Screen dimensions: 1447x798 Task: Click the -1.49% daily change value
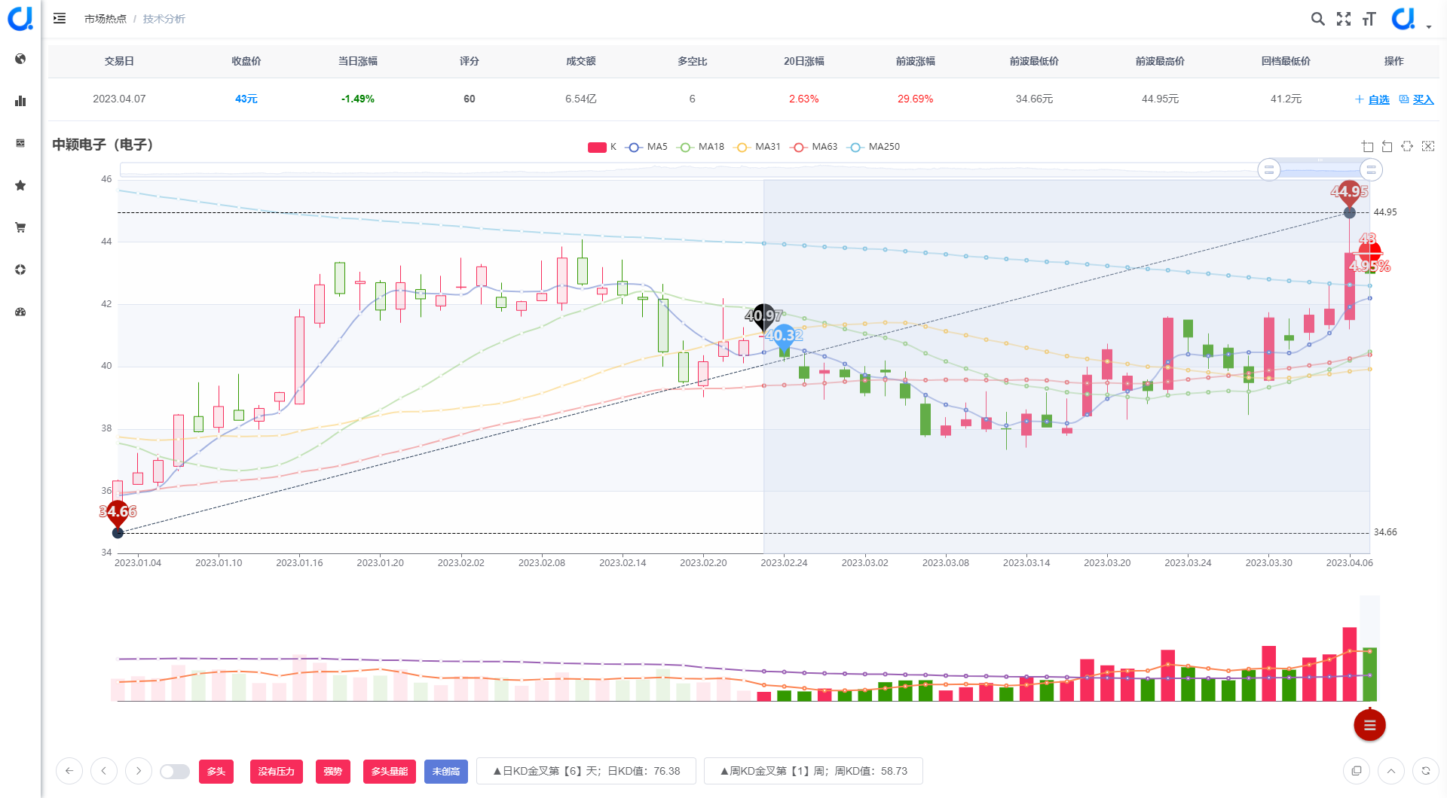coord(358,99)
